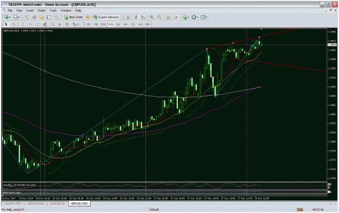
Task: Switch chart to line chart style
Action: click(x=143, y=17)
